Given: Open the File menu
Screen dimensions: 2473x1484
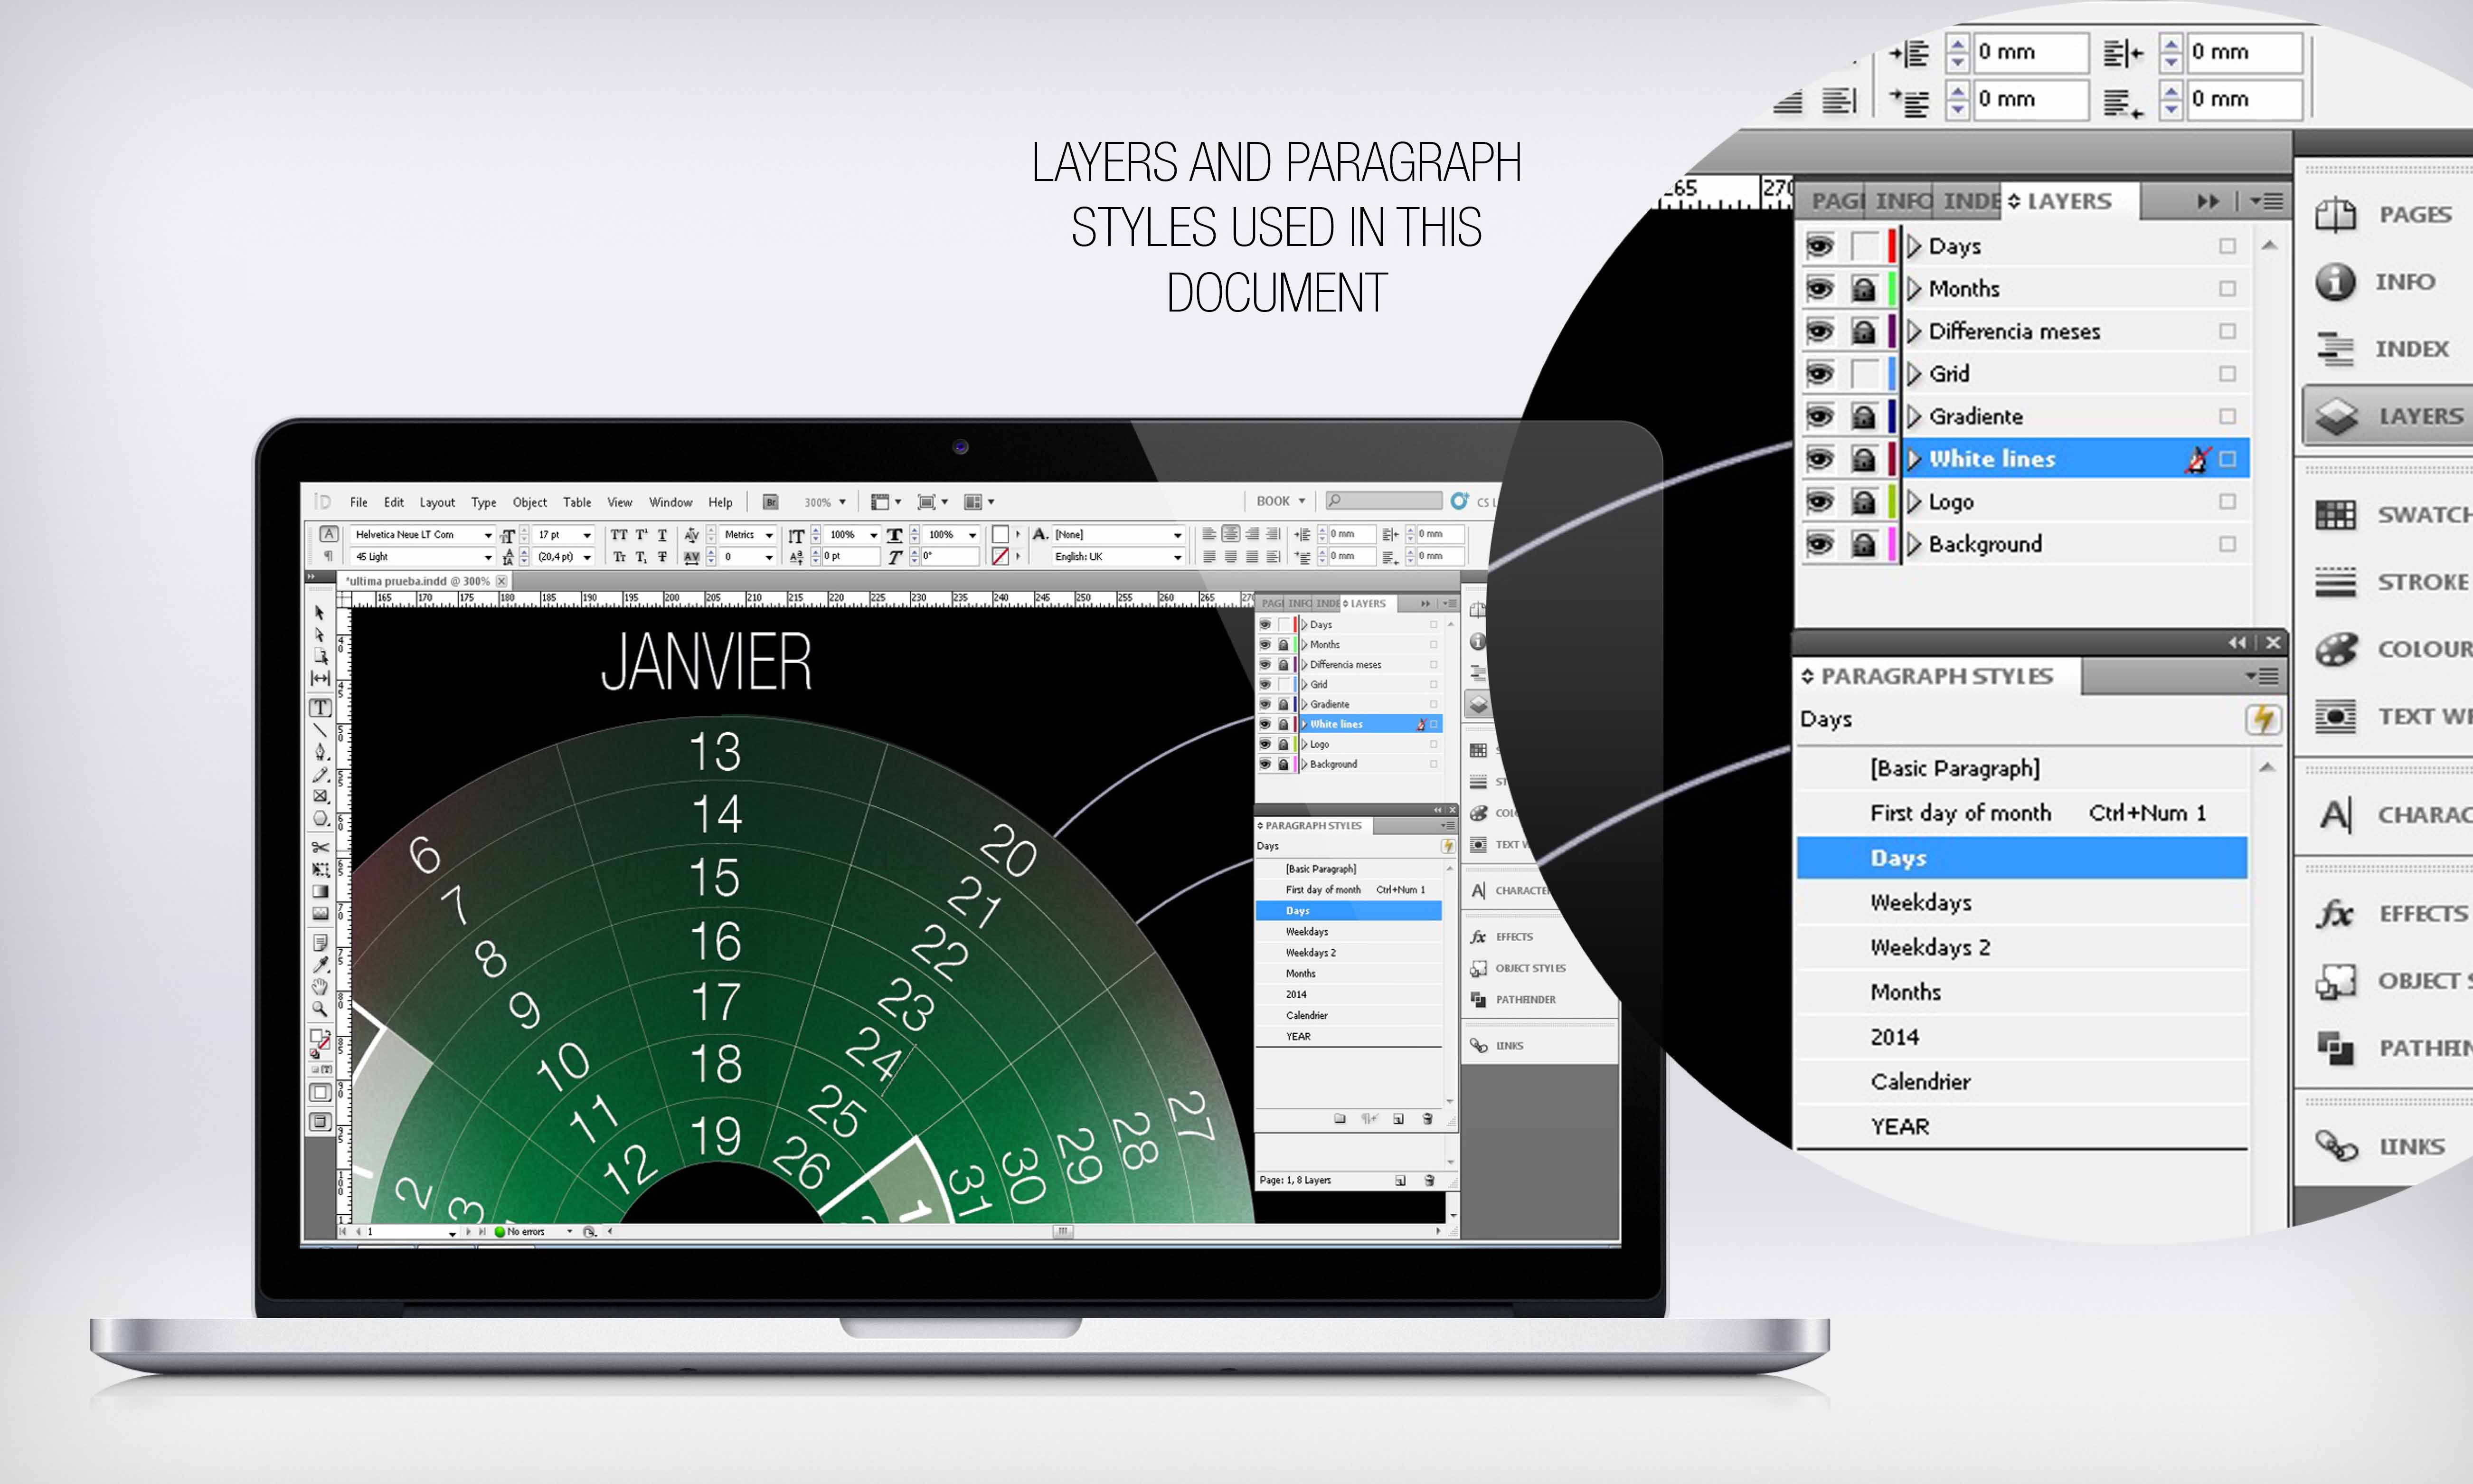Looking at the screenshot, I should pyautogui.click(x=359, y=502).
